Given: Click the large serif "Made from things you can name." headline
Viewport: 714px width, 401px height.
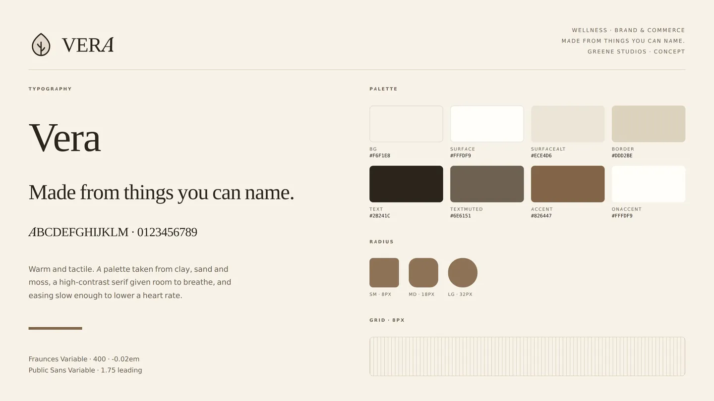Looking at the screenshot, I should [x=161, y=193].
